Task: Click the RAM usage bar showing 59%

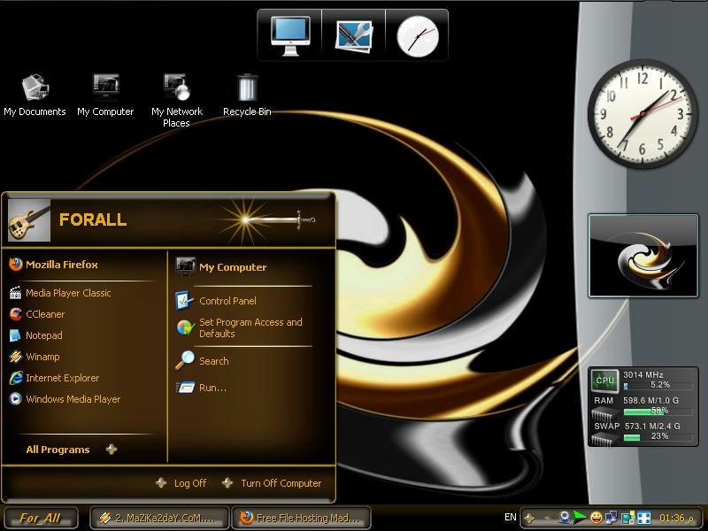Action: point(658,412)
